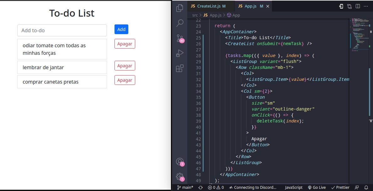
Task: Click the 'comprar canetas pretas' list item
Action: (62, 82)
